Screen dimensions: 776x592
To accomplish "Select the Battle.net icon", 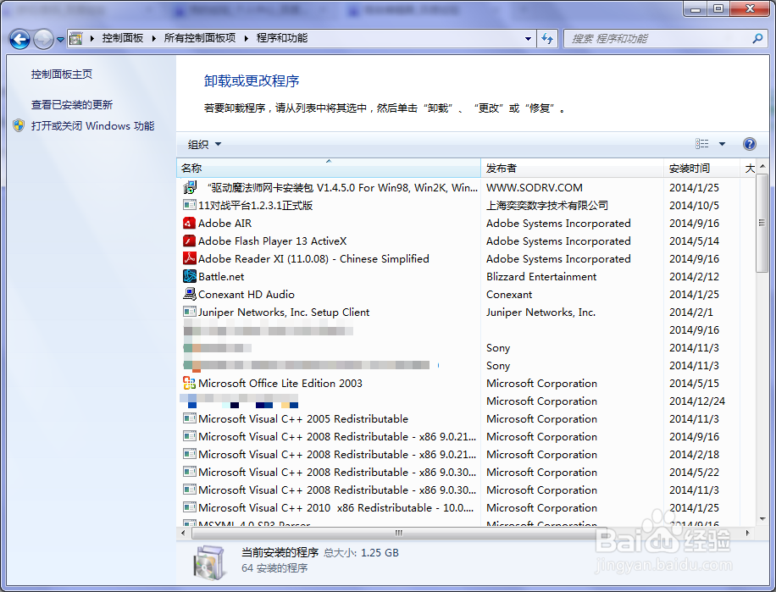I will 190,276.
